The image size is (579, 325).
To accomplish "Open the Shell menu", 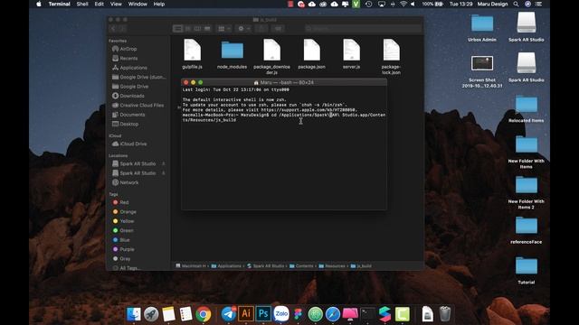I will pos(82,4).
